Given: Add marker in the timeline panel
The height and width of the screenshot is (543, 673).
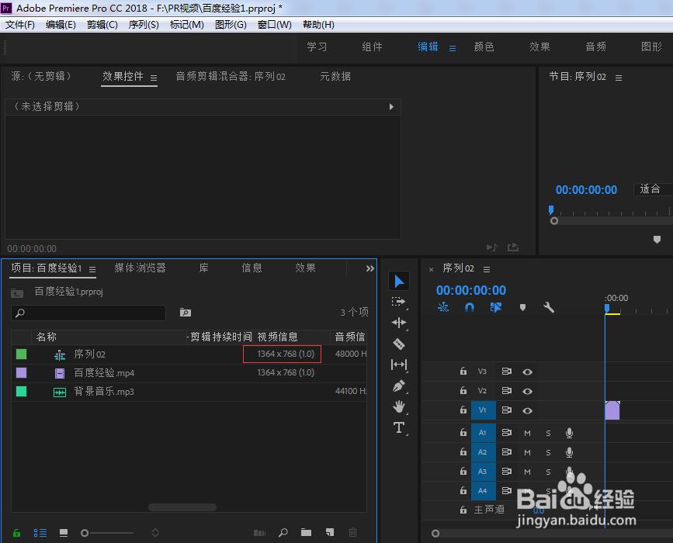Looking at the screenshot, I should (522, 307).
